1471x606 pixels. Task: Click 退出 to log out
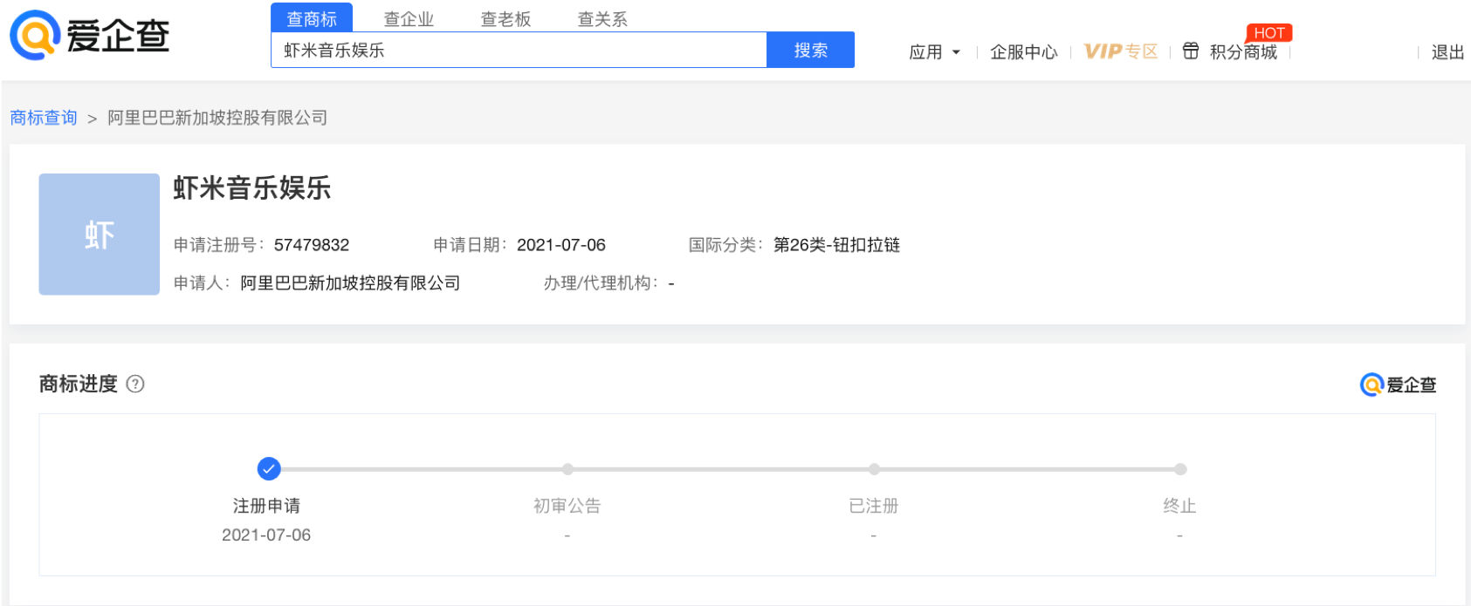tap(1447, 52)
